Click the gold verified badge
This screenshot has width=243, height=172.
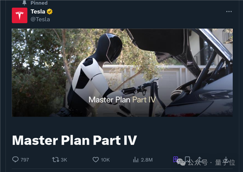pos(49,12)
